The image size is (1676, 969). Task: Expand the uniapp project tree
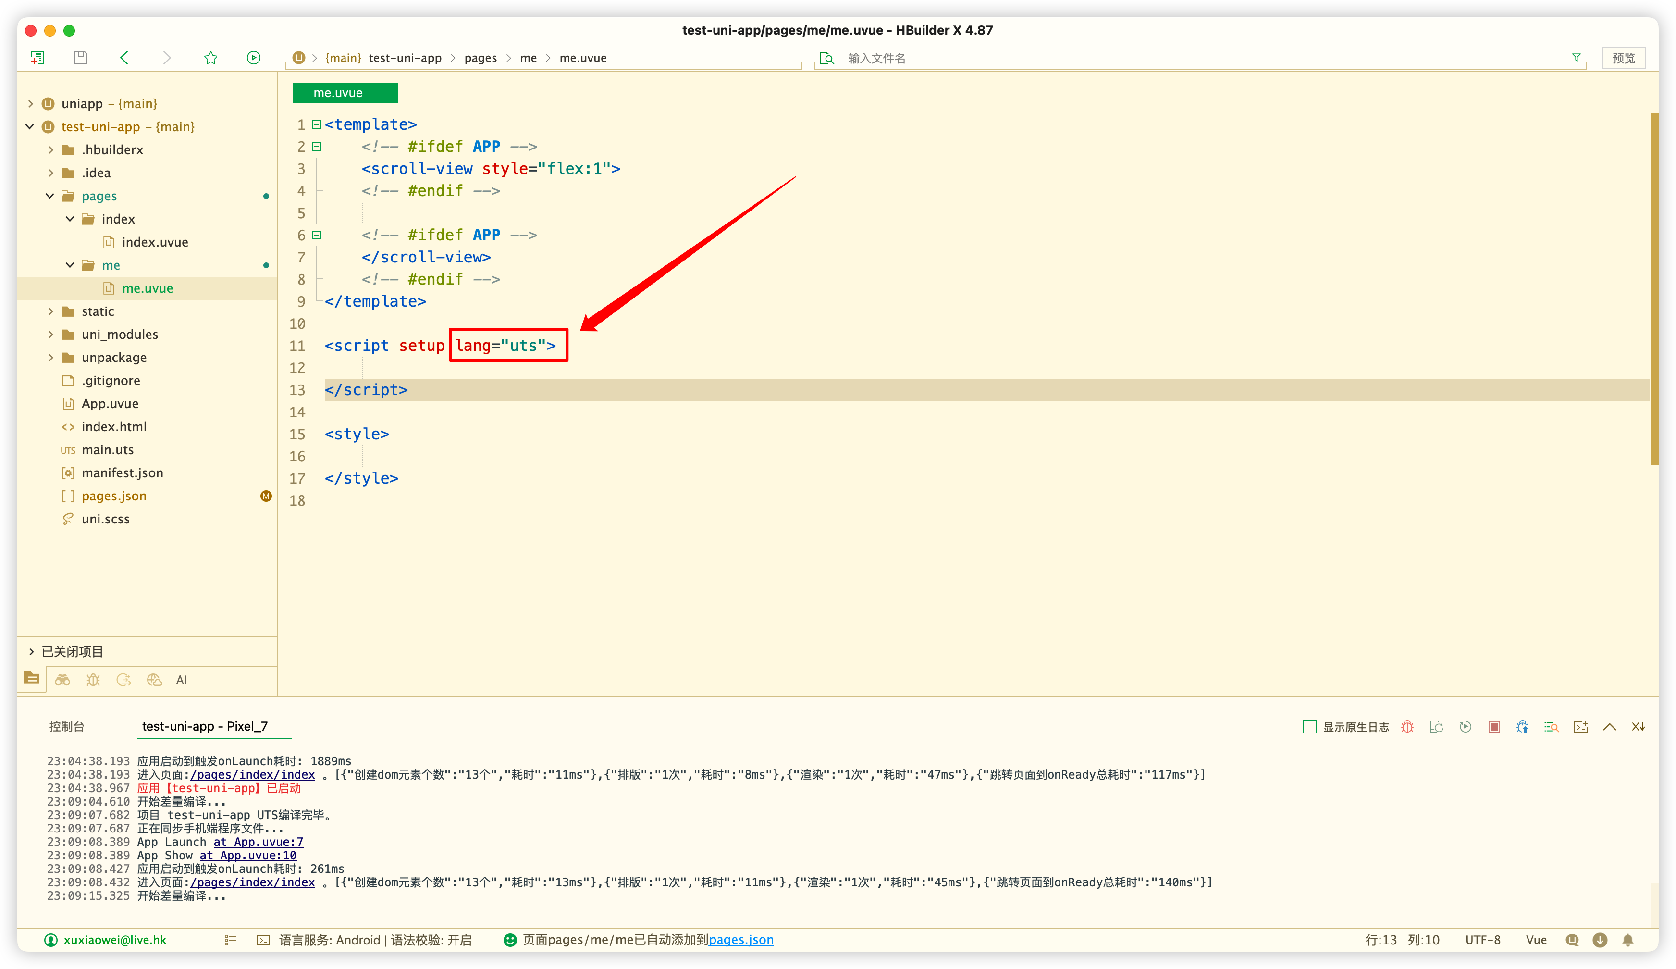click(x=31, y=104)
